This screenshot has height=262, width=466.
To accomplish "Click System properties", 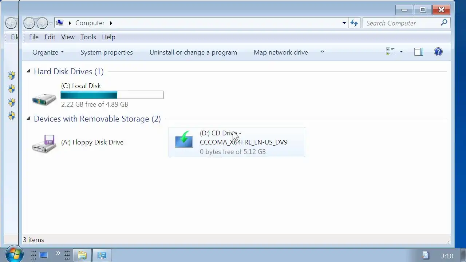I will [107, 52].
